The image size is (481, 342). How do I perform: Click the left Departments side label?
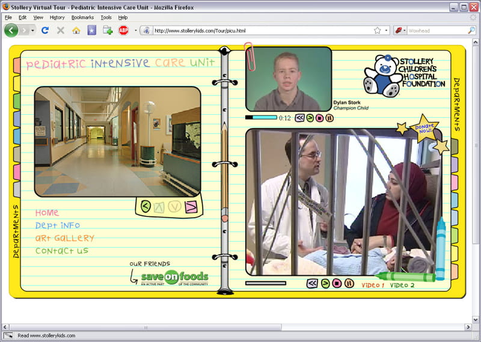[16, 231]
